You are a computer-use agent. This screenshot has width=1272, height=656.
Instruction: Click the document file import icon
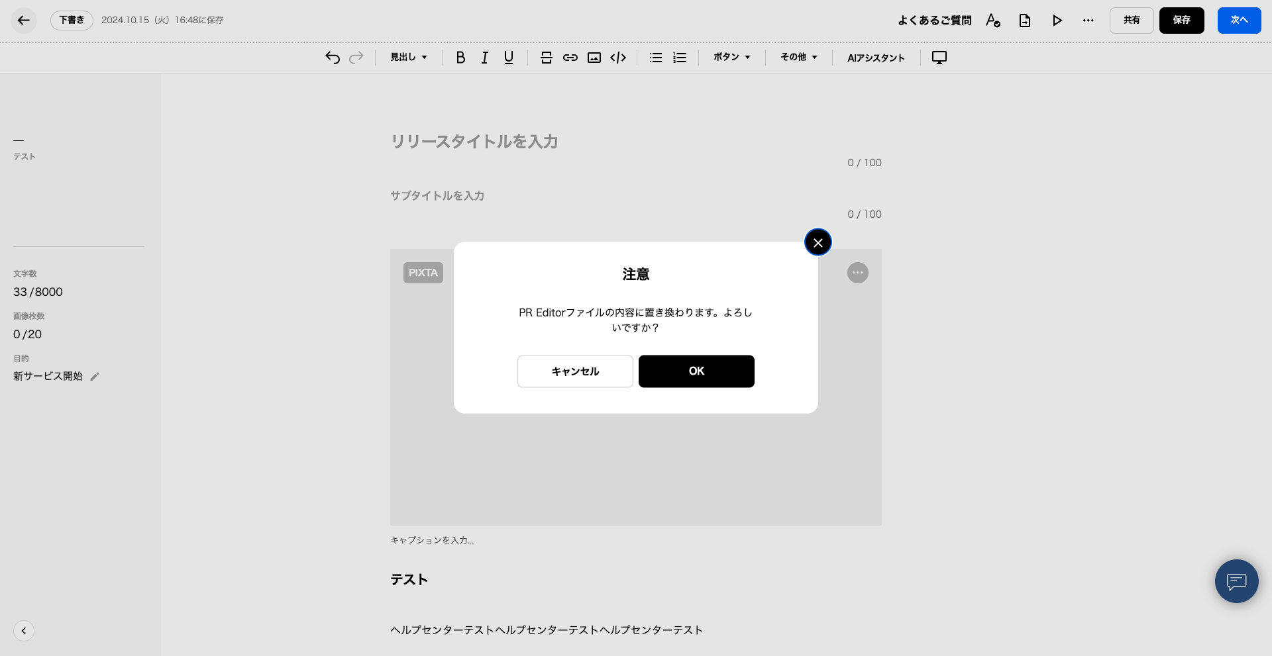coord(1025,21)
